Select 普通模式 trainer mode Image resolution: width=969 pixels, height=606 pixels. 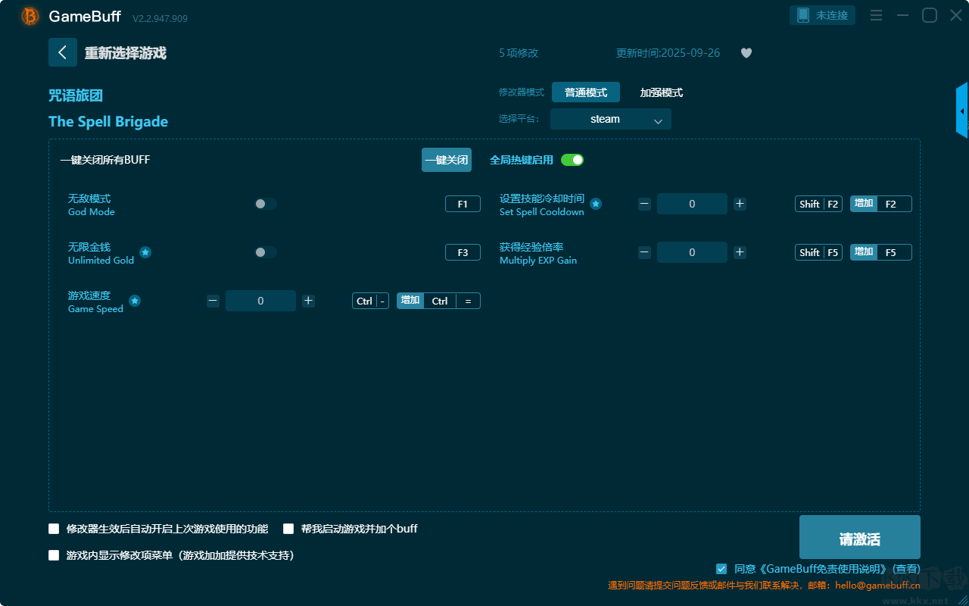coord(586,92)
